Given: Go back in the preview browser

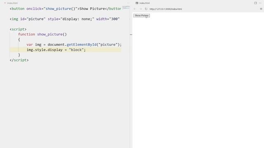Looking at the screenshot, I should (134, 9).
